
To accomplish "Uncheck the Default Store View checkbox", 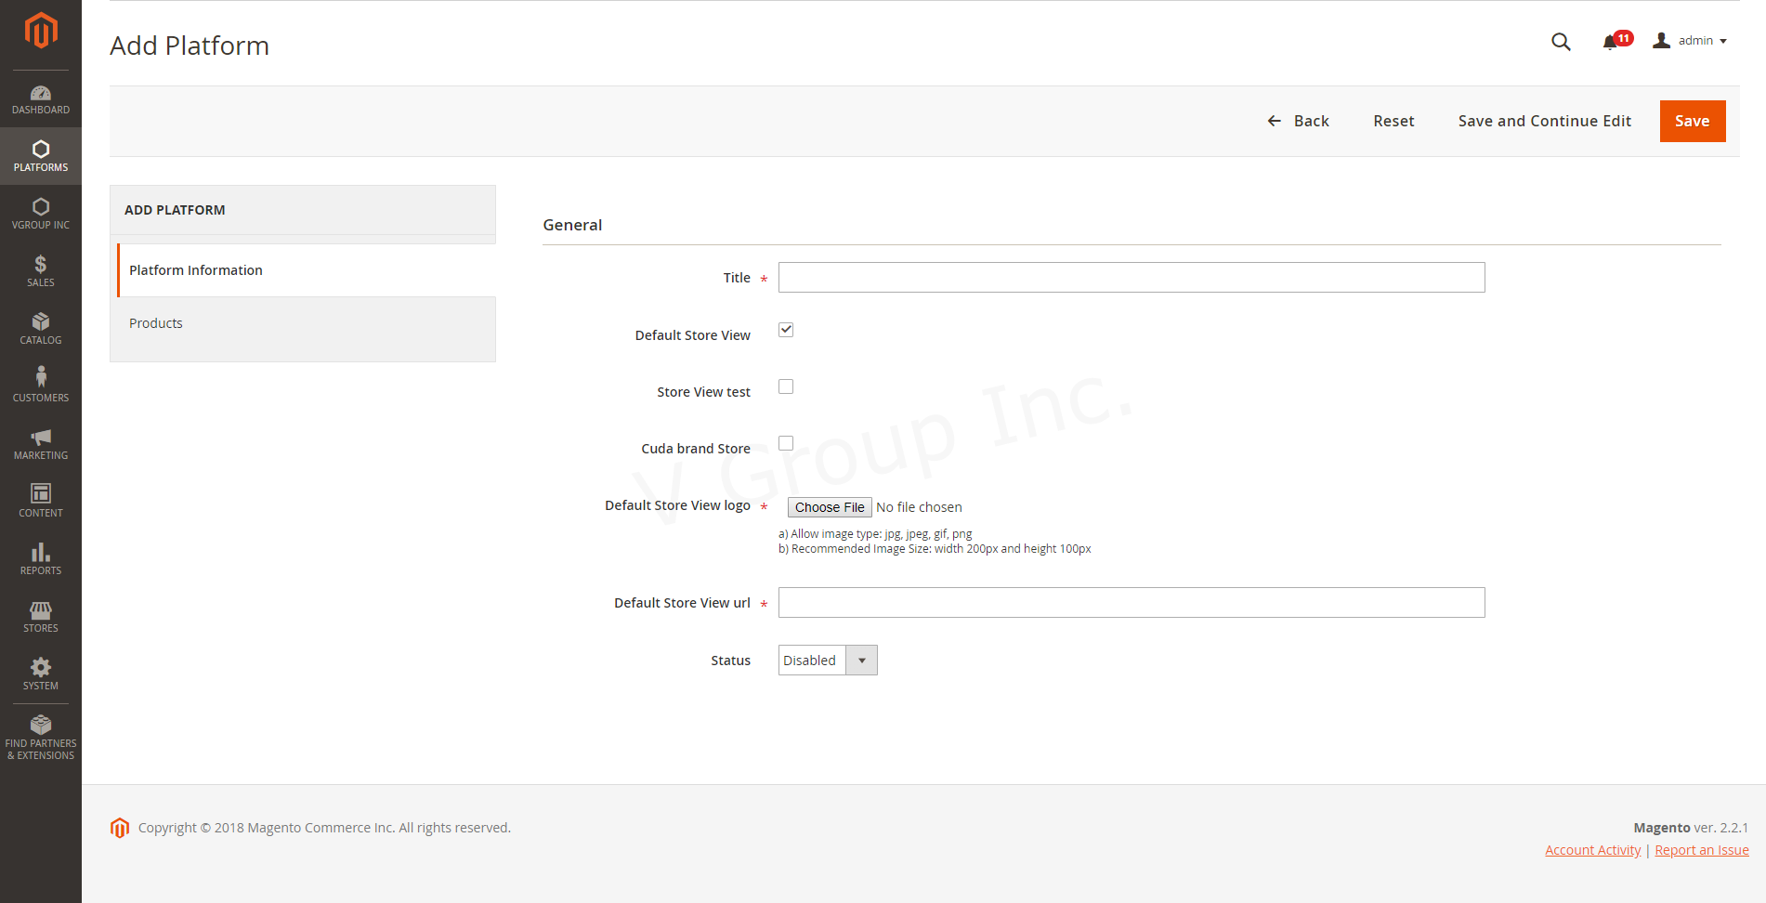I will (786, 330).
